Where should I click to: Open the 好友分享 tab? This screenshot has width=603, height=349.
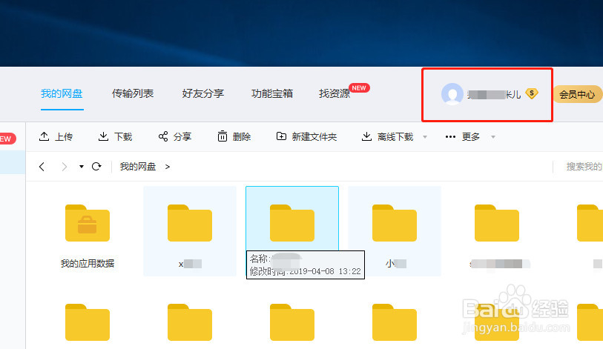(203, 93)
